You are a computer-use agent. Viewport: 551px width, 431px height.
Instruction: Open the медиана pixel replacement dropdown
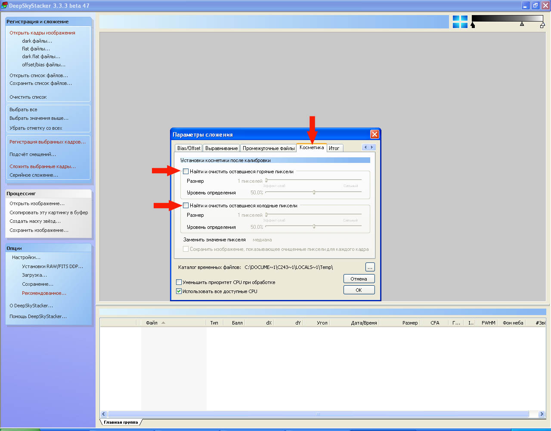coord(262,240)
